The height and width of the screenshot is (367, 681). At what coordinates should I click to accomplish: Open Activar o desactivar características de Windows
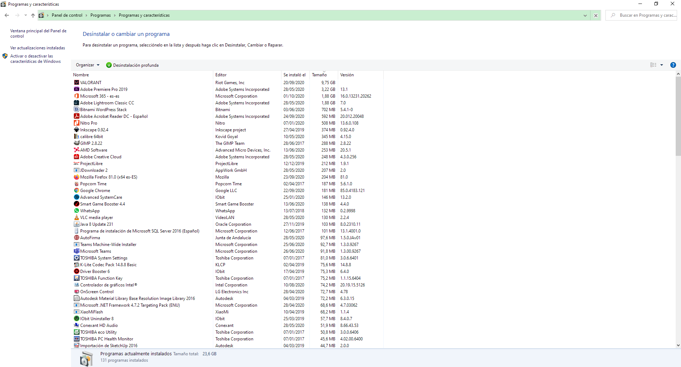tap(35, 59)
